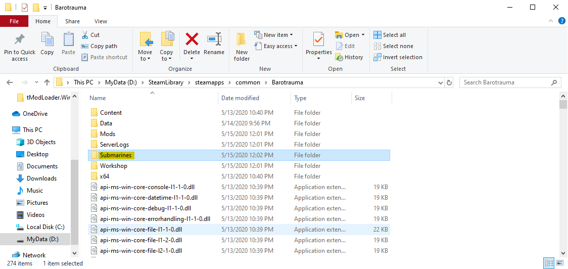Switch to details view layout button
Screen dimensions: 568x269
(x=549, y=263)
